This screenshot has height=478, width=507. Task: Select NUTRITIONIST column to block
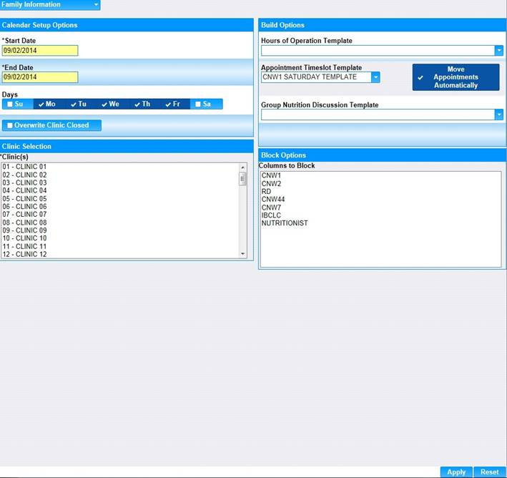pyautogui.click(x=285, y=223)
